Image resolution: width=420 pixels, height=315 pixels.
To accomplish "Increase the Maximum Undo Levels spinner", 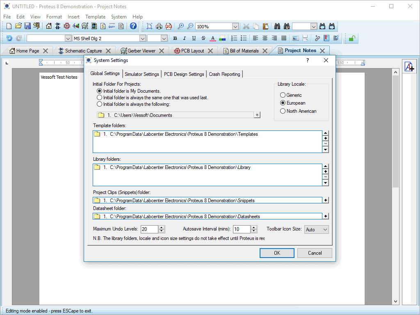I will pyautogui.click(x=162, y=227).
